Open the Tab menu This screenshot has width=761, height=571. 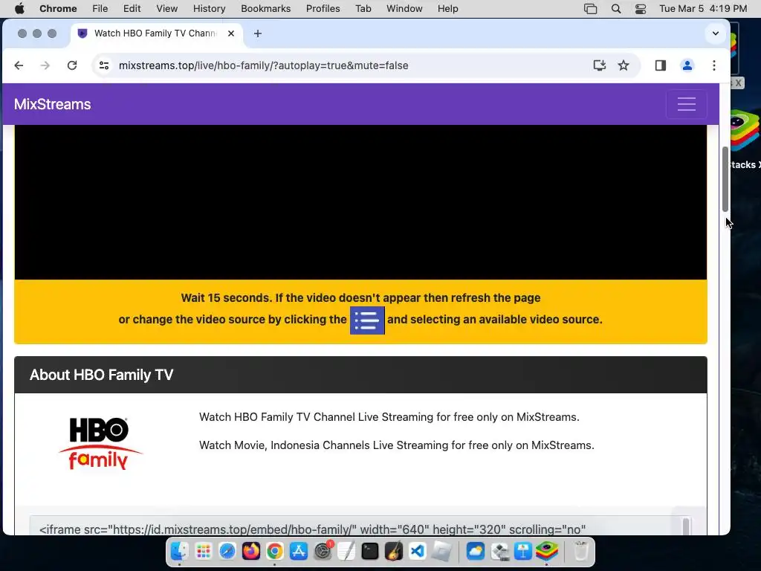click(x=363, y=9)
